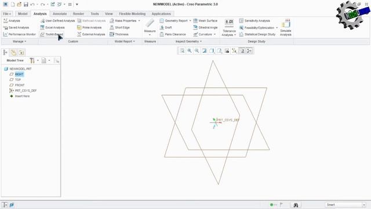Expand the Feasibility/Optimization dropdown arrow
Viewport: 371px width, 209px height.
pyautogui.click(x=277, y=28)
